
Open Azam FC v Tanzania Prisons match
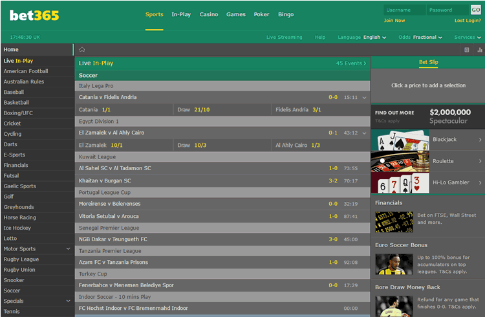coord(222,262)
